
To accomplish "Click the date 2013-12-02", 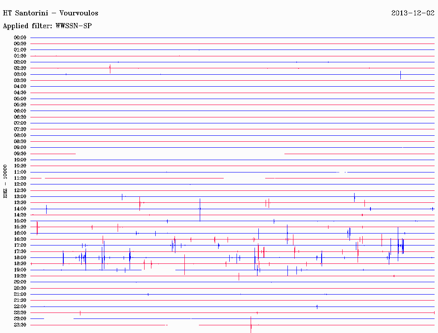I will pyautogui.click(x=413, y=13).
